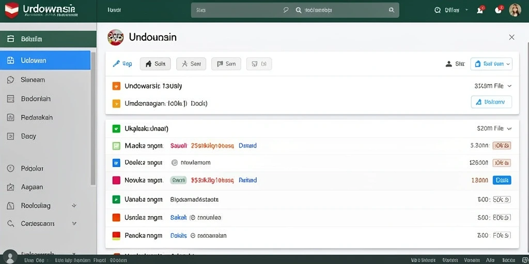The height and width of the screenshot is (264, 529).
Task: Click the green icon beside Ukaleak
Action: [116, 128]
